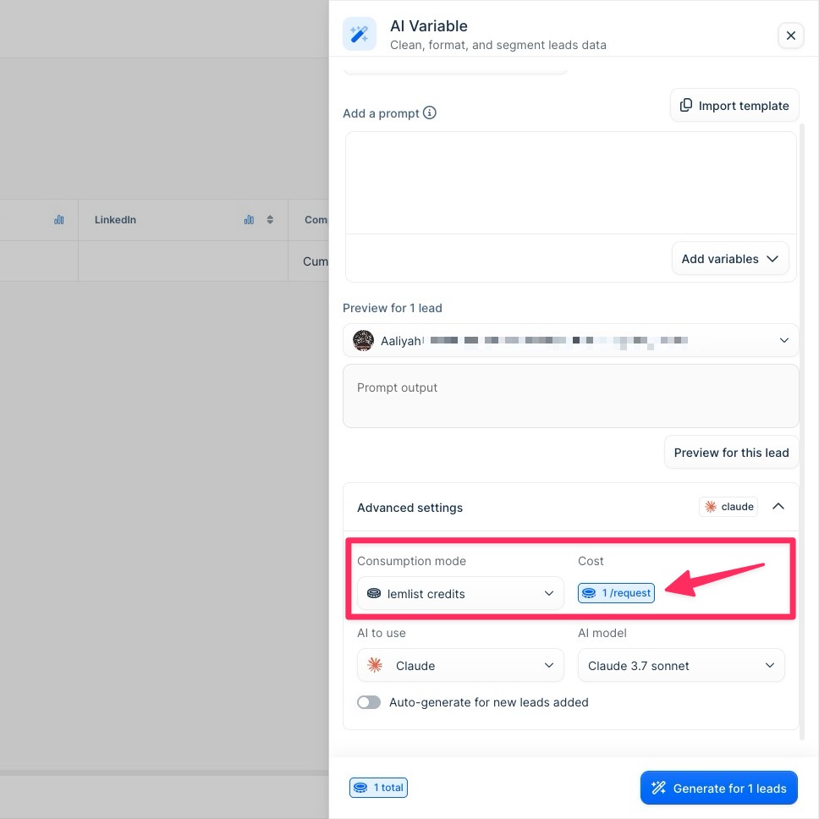Click the info icon beside Add a prompt

(431, 112)
